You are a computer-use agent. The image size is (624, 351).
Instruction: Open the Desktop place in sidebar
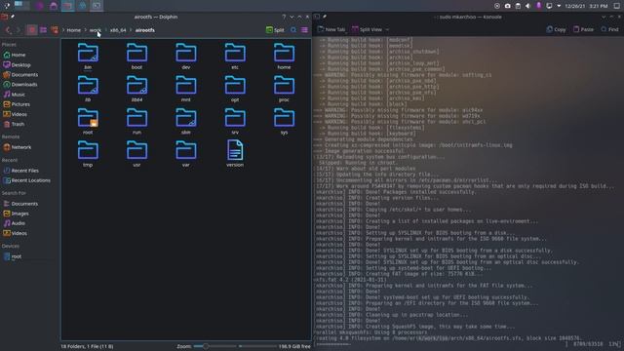tap(17, 65)
